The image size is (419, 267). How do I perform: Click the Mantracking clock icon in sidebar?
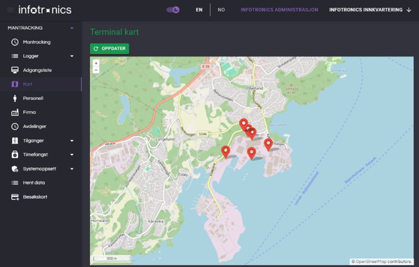coord(15,42)
